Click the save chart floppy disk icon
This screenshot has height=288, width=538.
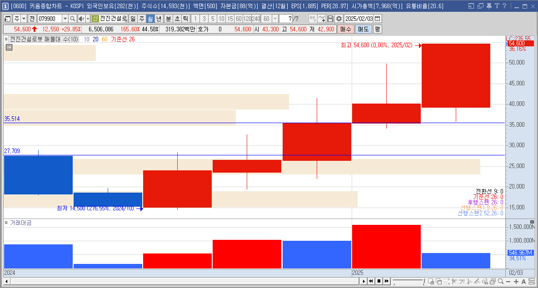(330, 19)
